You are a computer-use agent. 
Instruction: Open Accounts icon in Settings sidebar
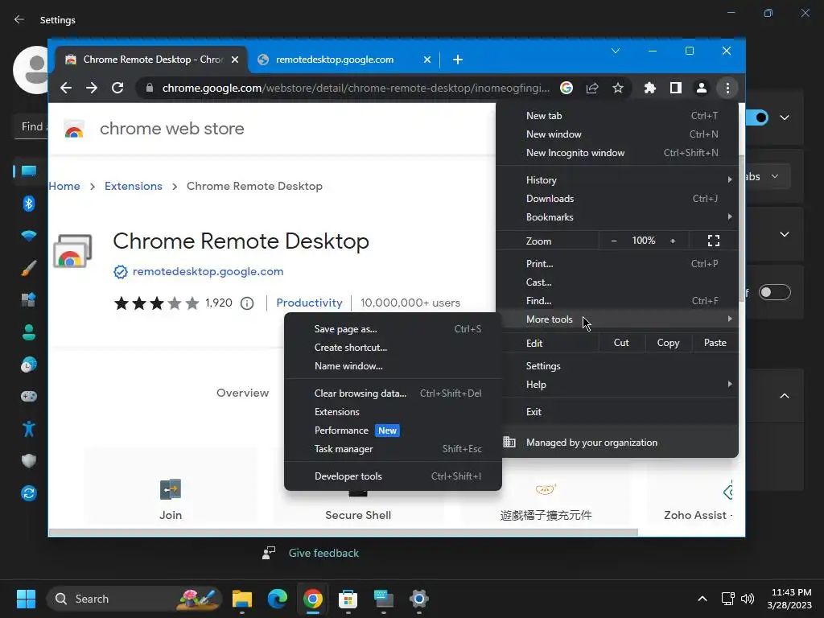(29, 332)
